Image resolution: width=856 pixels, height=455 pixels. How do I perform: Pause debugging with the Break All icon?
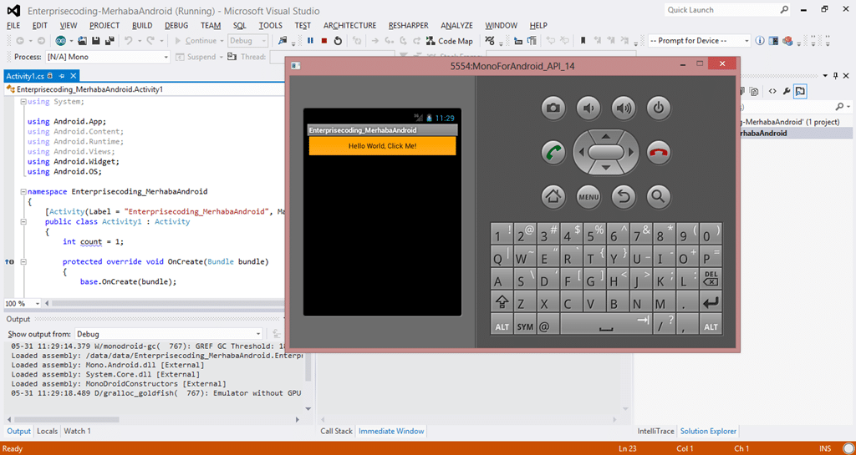(311, 41)
